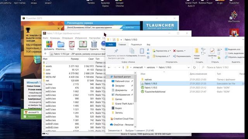Expand the address bar history dropdown
The image size is (248, 139).
tap(189, 68)
